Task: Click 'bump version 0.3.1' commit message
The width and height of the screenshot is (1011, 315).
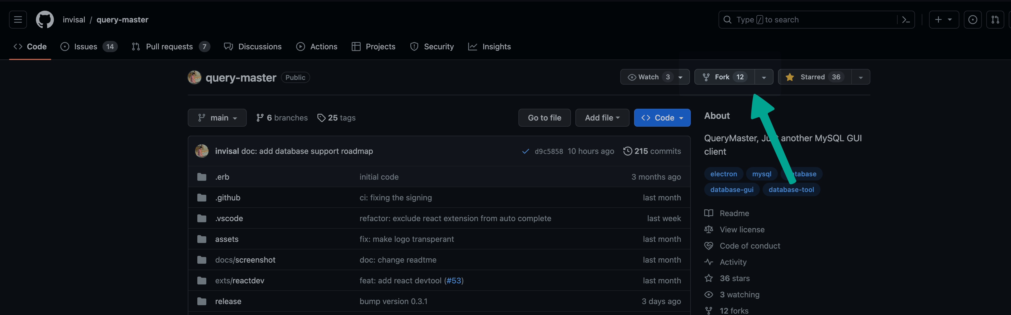Action: (393, 301)
